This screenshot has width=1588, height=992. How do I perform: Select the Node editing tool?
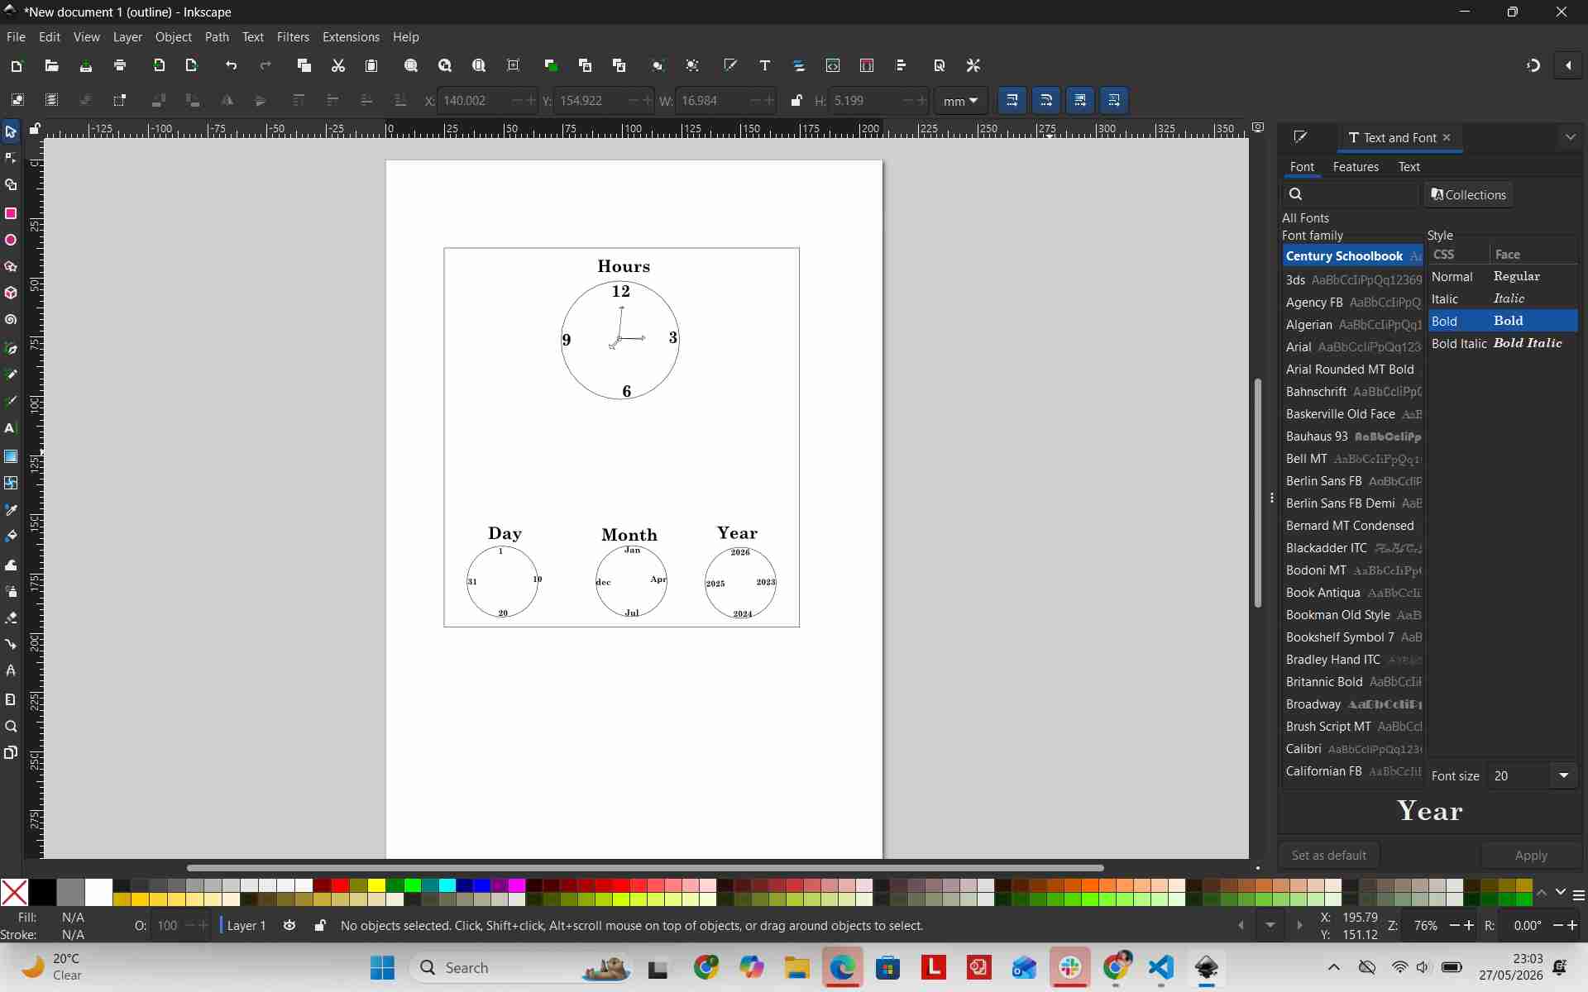coord(11,158)
